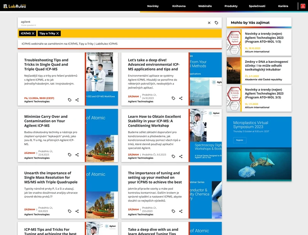Share the Troubleshooting Tips webinar
This screenshot has height=235, width=308.
[77, 100]
